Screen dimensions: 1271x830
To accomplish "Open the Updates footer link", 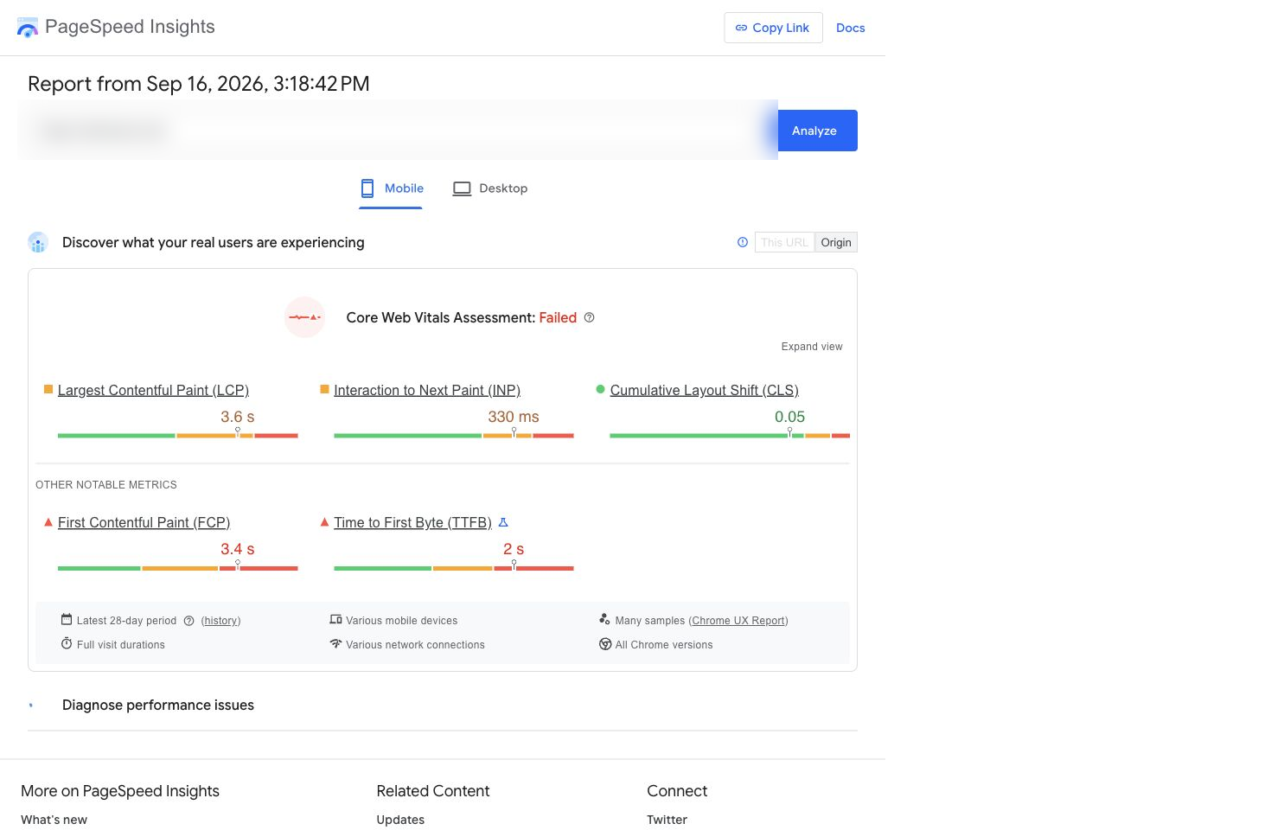I will 400,820.
